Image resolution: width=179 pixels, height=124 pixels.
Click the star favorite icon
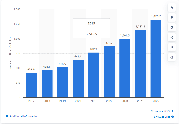[x=171, y=8]
